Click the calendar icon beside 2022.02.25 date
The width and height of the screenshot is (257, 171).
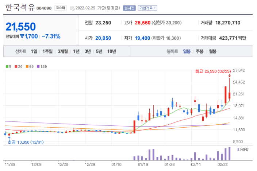point(72,8)
